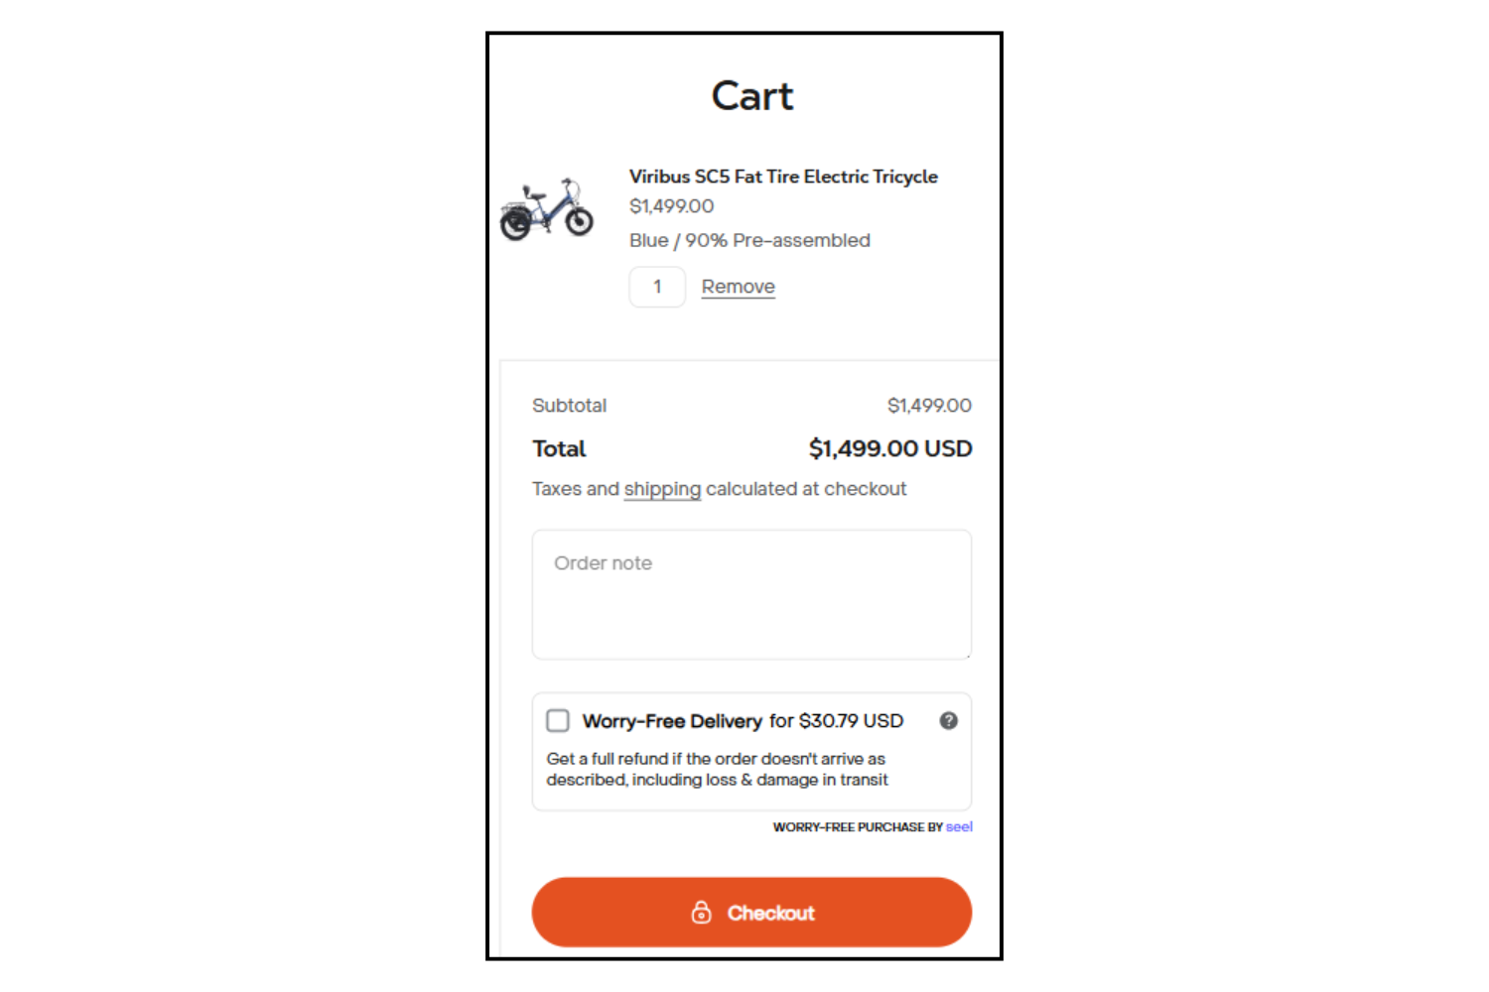The width and height of the screenshot is (1489, 992).
Task: Open the tricycle product thumbnail
Action: coord(546,209)
